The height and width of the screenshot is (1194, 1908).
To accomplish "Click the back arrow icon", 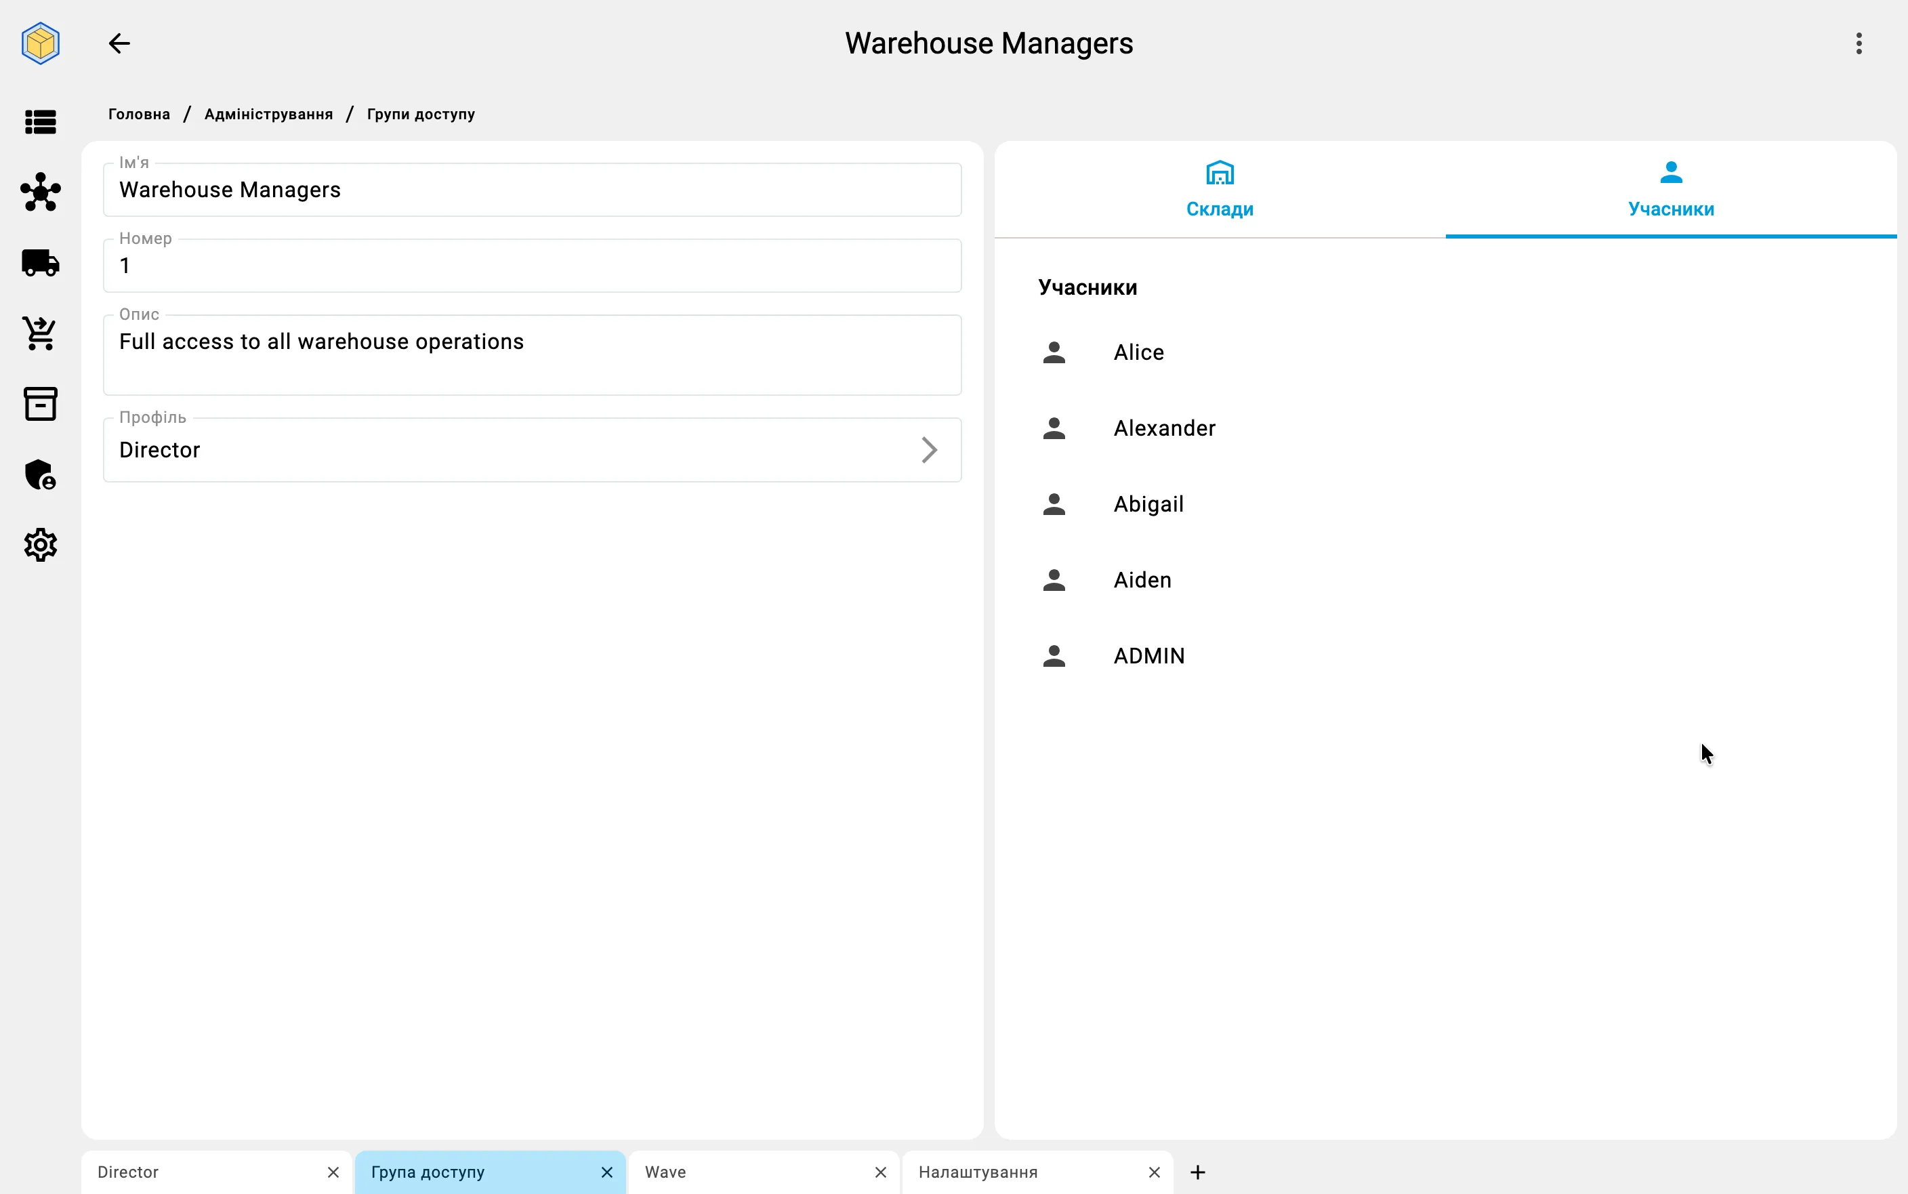I will click(x=119, y=43).
